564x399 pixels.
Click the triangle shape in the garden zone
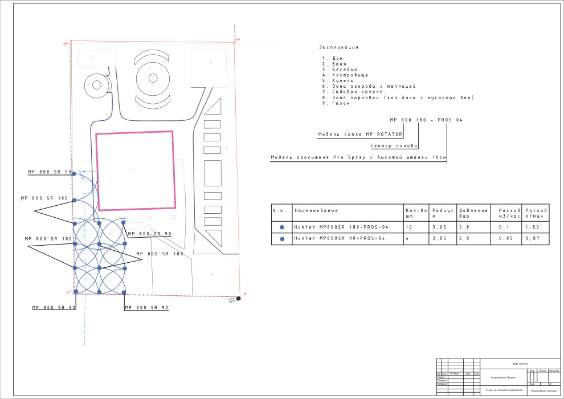point(214,107)
